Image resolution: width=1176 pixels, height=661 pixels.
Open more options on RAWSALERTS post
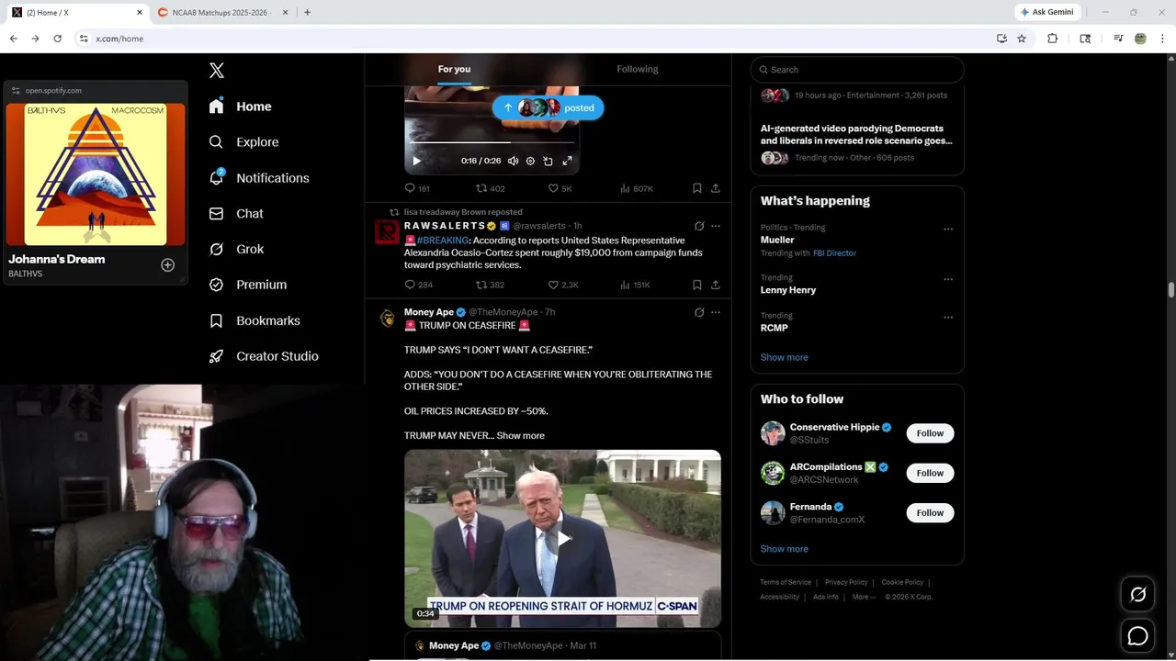pyautogui.click(x=716, y=226)
